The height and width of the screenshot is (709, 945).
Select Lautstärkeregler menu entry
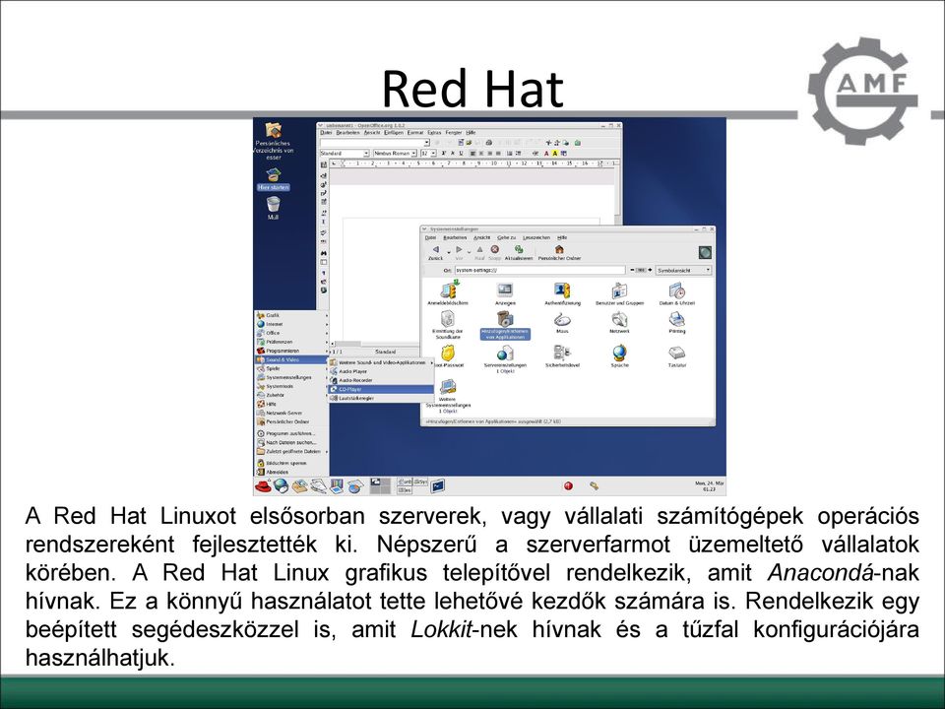pyautogui.click(x=381, y=399)
